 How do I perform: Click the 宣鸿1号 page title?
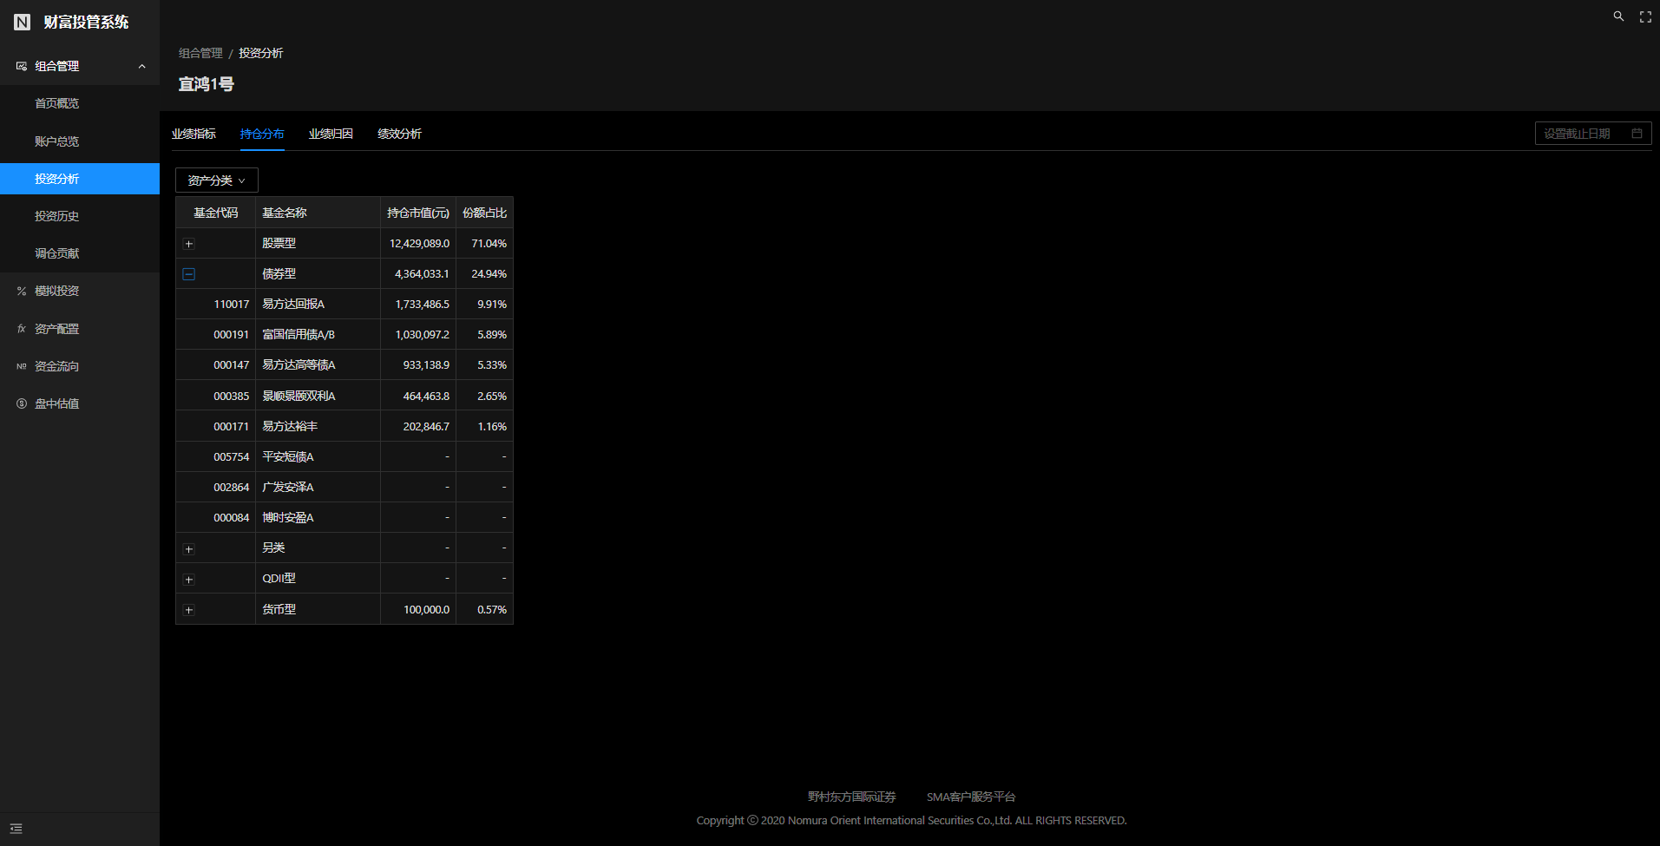[206, 84]
